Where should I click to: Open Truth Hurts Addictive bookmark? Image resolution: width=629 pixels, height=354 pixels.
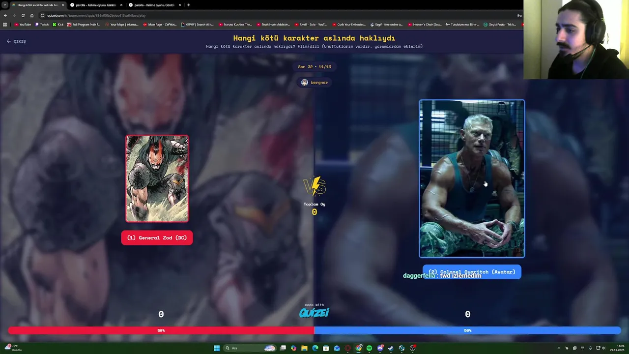273,24
